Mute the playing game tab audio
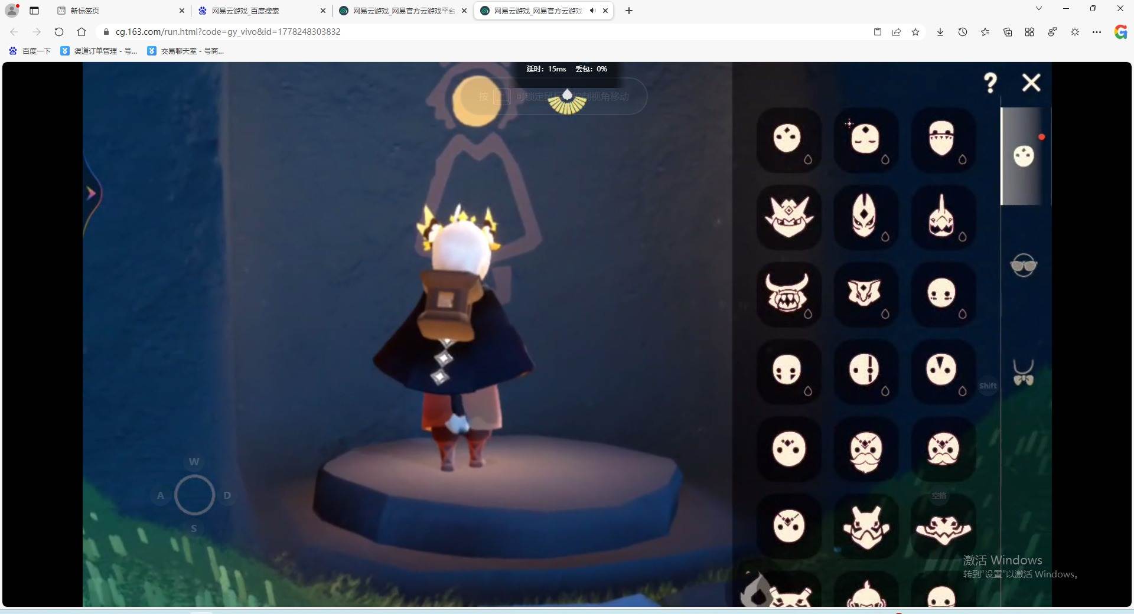This screenshot has height=614, width=1134. tap(592, 11)
